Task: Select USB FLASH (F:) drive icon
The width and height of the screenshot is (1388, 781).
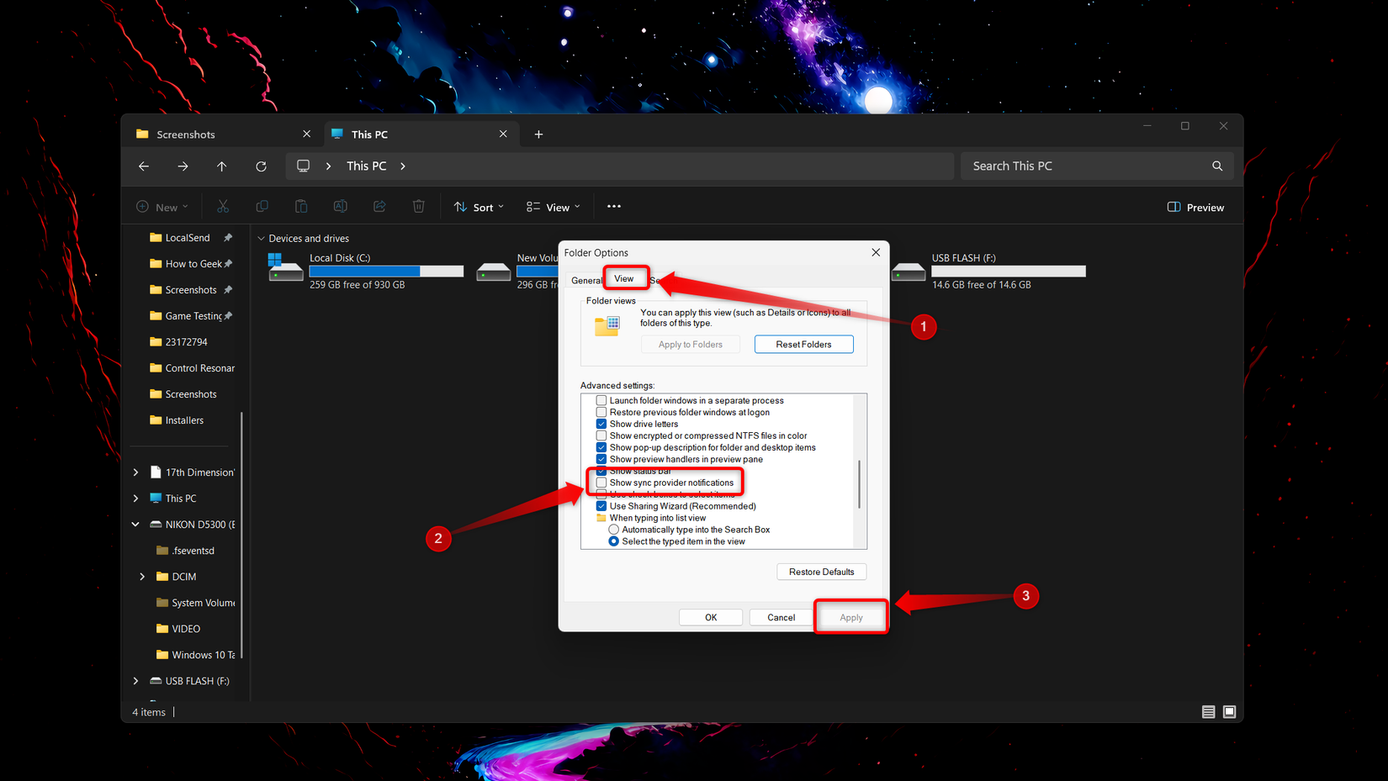Action: pyautogui.click(x=909, y=272)
